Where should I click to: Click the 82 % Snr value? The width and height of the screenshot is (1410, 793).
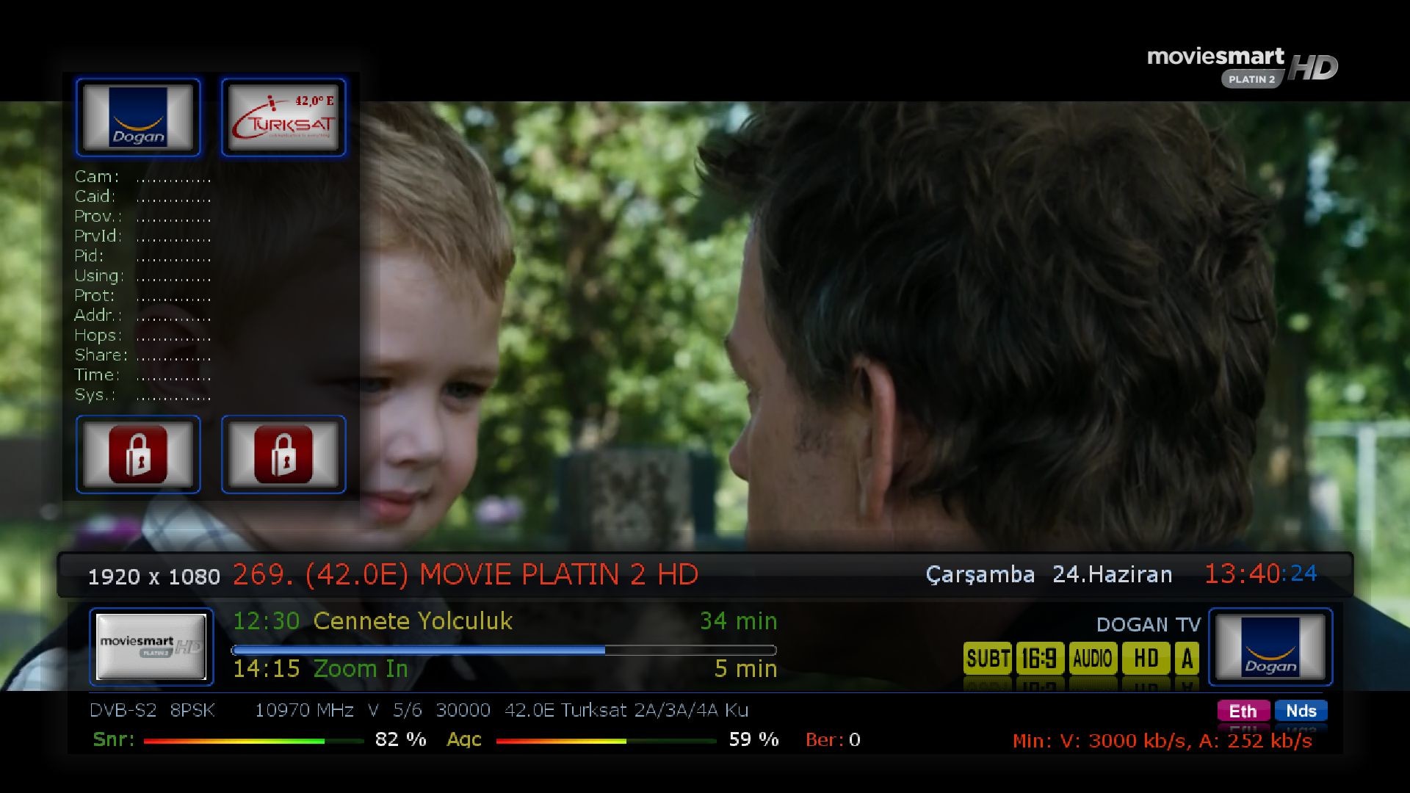[x=401, y=739]
